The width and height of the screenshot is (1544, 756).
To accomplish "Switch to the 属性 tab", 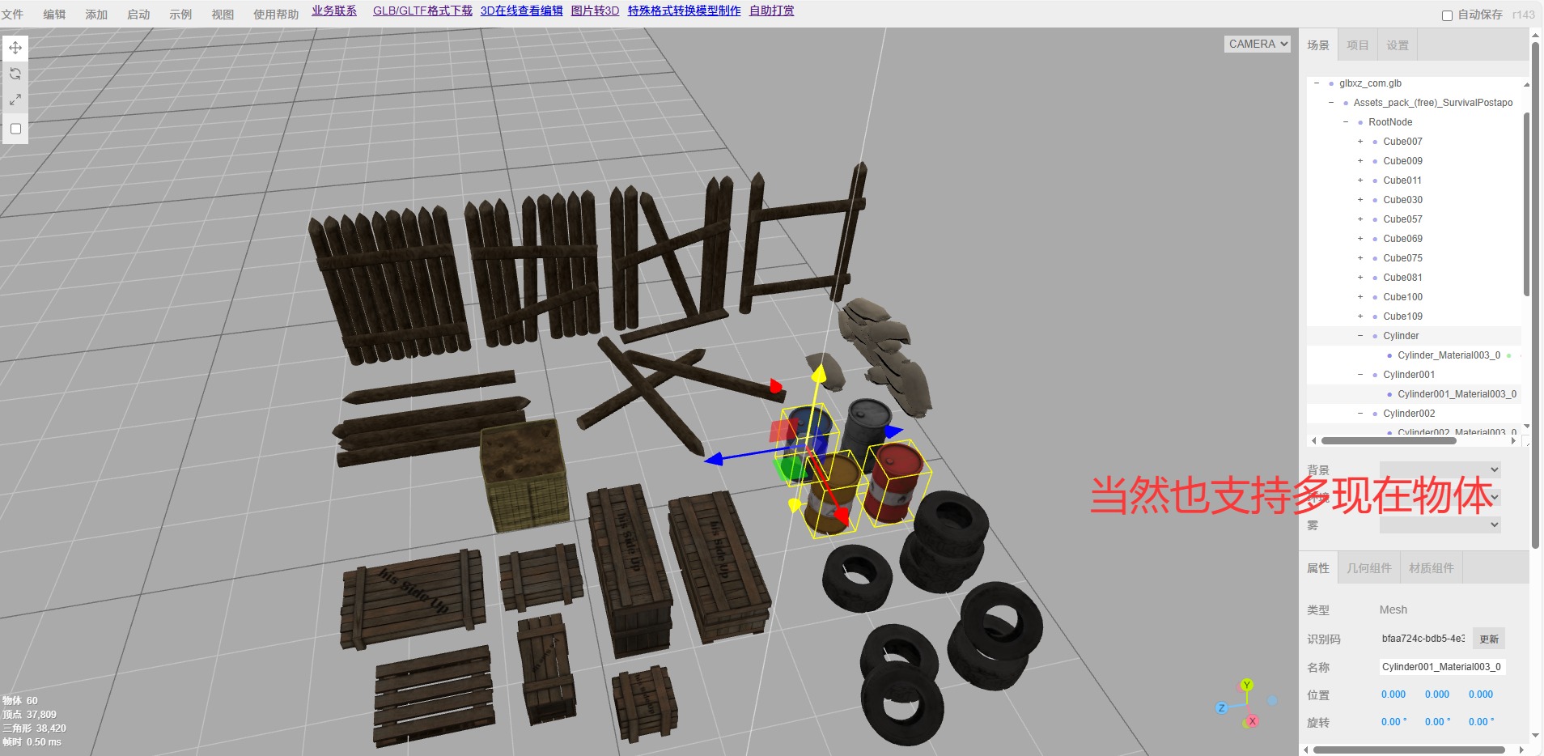I will click(x=1318, y=568).
